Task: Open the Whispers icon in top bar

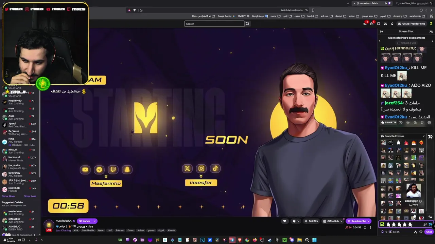Action: [x=379, y=24]
